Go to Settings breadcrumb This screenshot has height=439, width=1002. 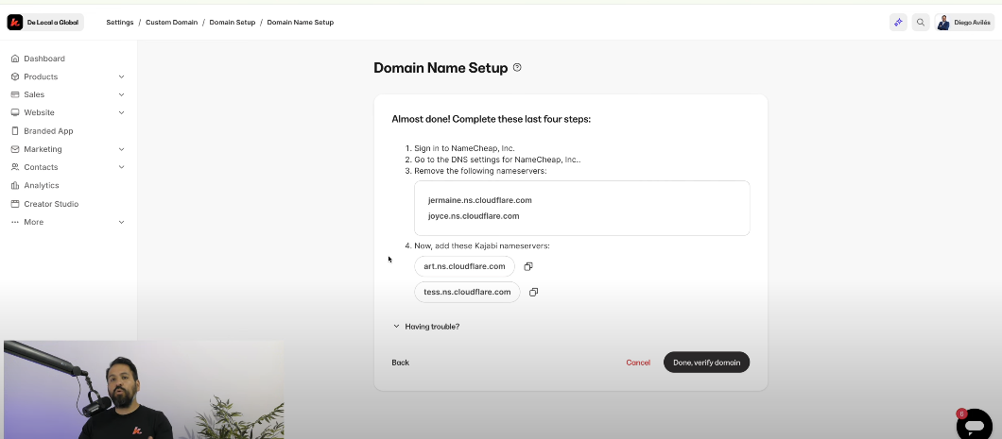(119, 23)
